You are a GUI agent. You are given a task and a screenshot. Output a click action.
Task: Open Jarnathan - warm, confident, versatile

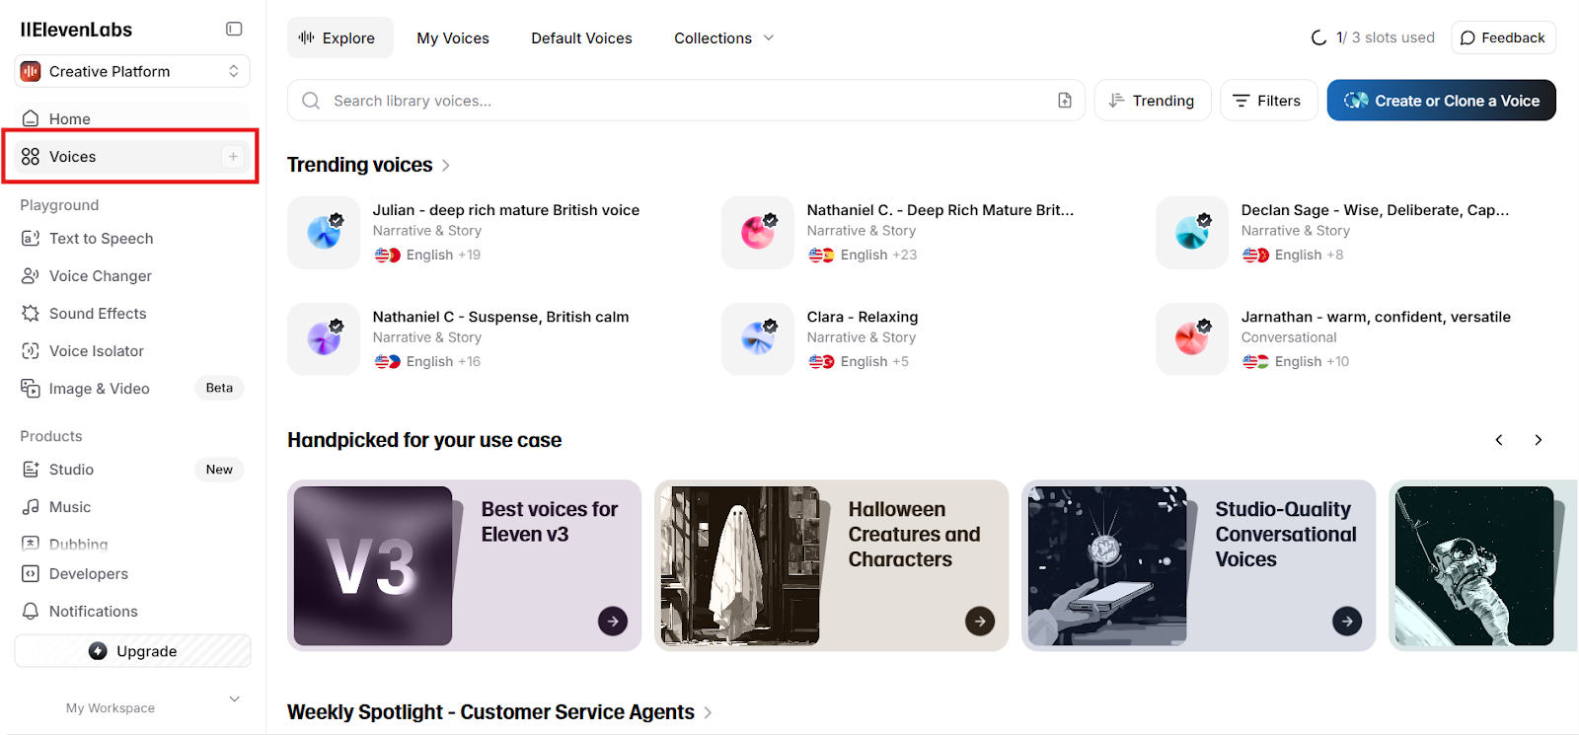(1376, 317)
